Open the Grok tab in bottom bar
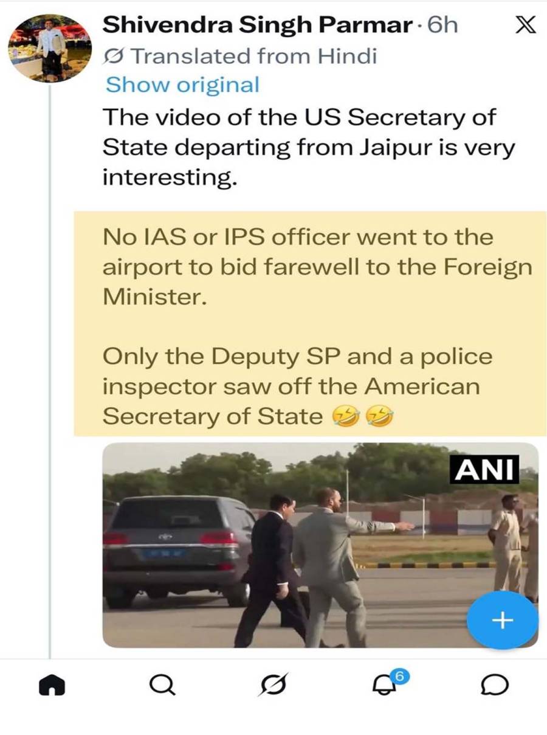Viewport: 547px width, 735px height. click(273, 686)
